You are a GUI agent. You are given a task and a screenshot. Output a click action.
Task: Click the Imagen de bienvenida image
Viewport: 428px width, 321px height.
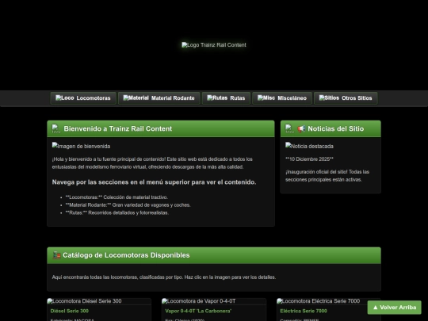[x=81, y=146]
